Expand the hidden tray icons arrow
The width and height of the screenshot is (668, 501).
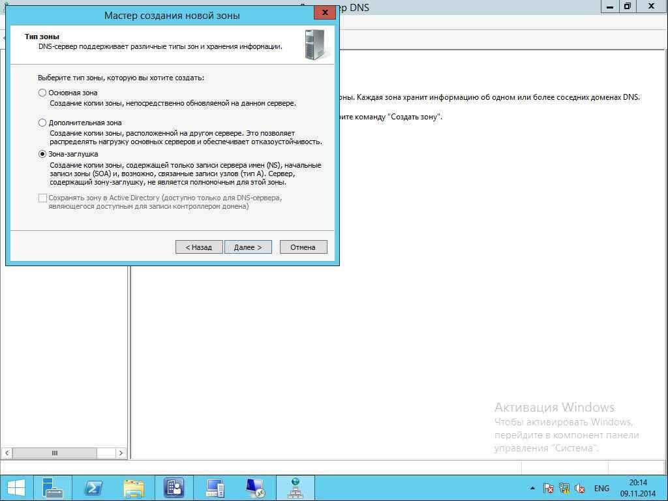pyautogui.click(x=533, y=488)
